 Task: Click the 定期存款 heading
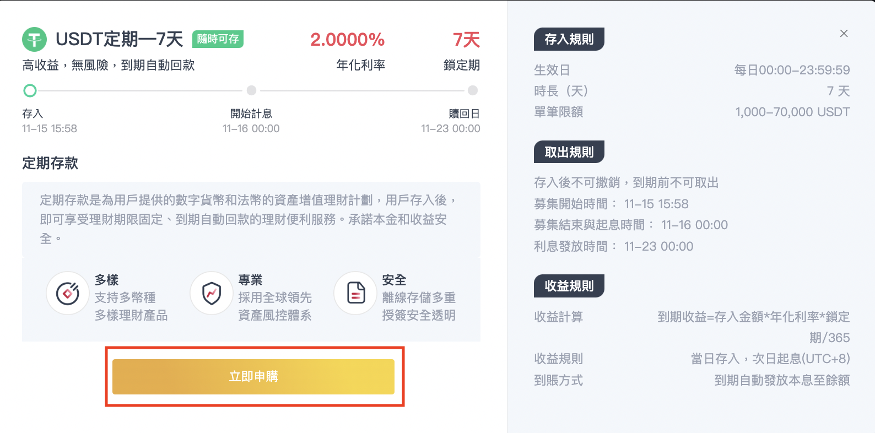click(x=50, y=164)
